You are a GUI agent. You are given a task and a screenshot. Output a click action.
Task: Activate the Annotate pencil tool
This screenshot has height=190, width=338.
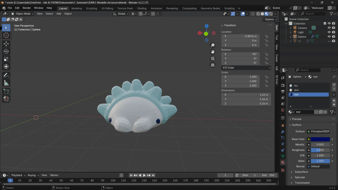click(x=6, y=75)
